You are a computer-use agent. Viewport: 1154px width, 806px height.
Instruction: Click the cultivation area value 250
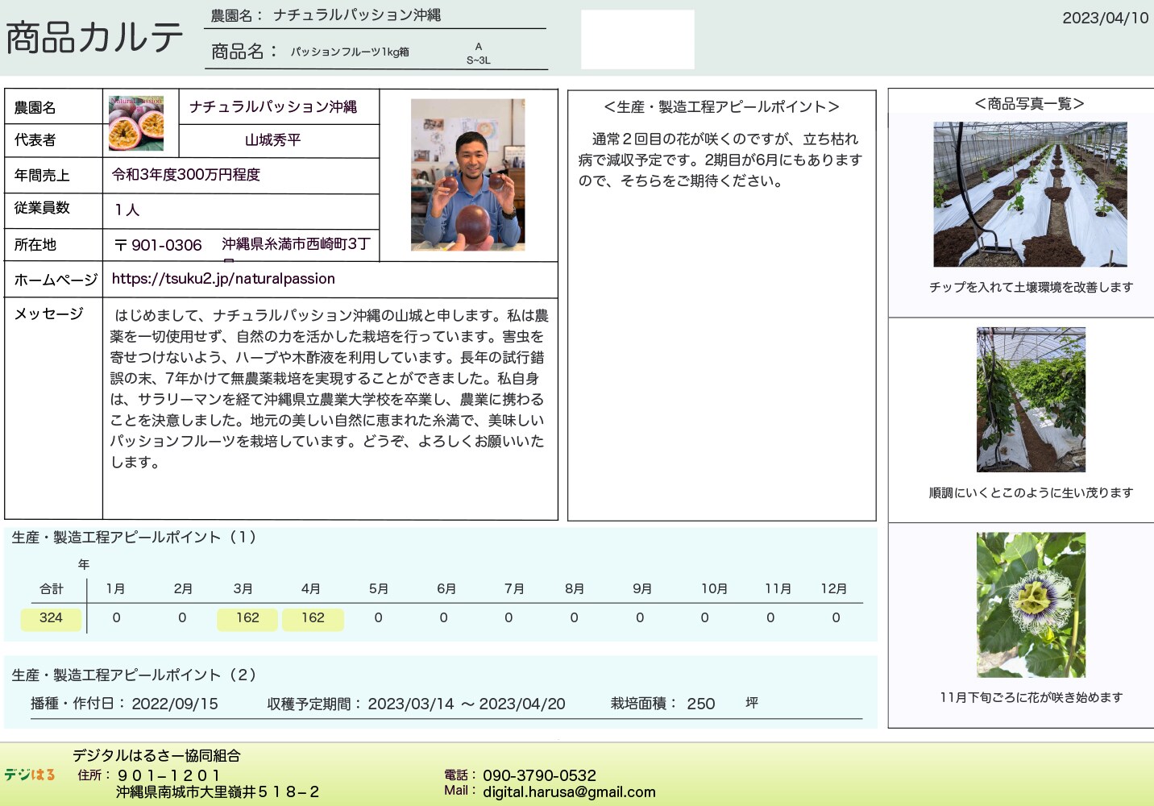tap(700, 704)
